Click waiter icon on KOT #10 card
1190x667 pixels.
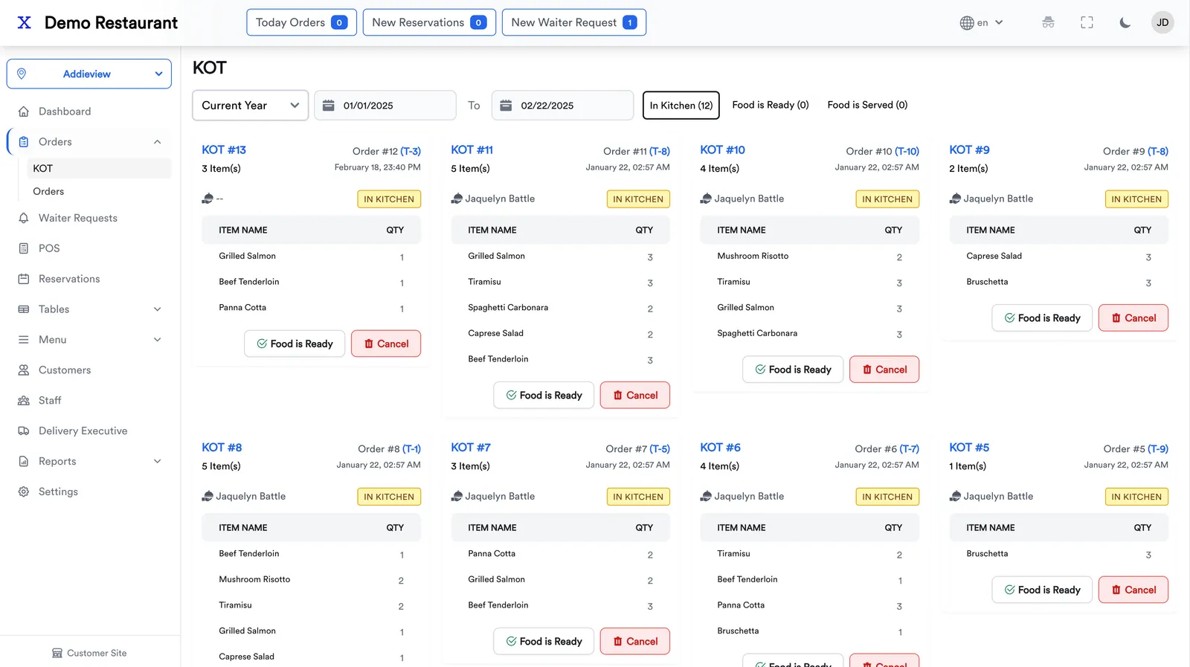click(x=706, y=199)
